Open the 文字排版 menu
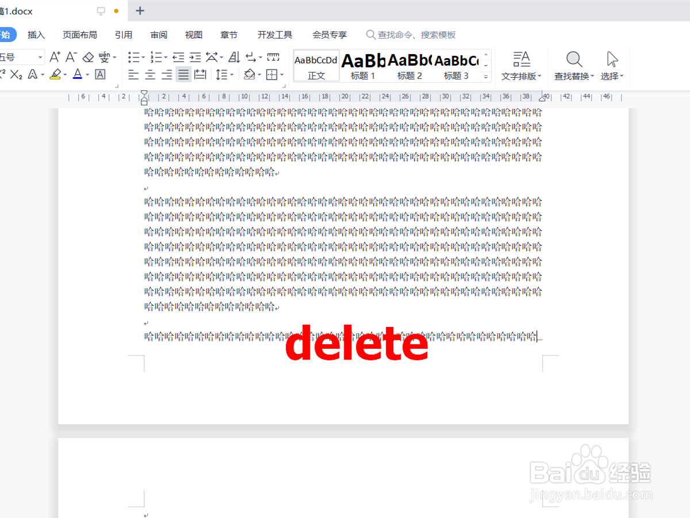This screenshot has width=690, height=518. point(522,66)
